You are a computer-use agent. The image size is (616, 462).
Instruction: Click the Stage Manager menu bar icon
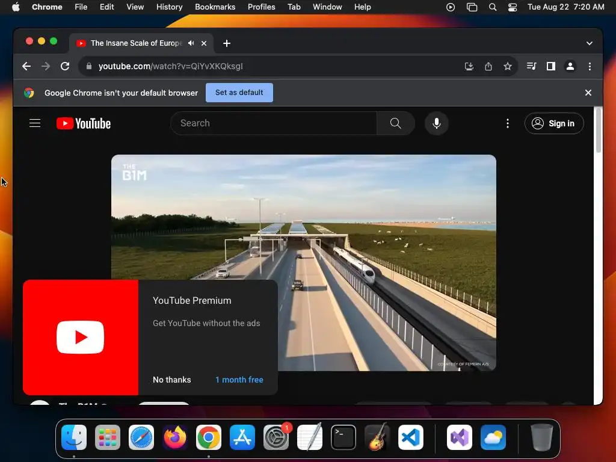tap(472, 7)
